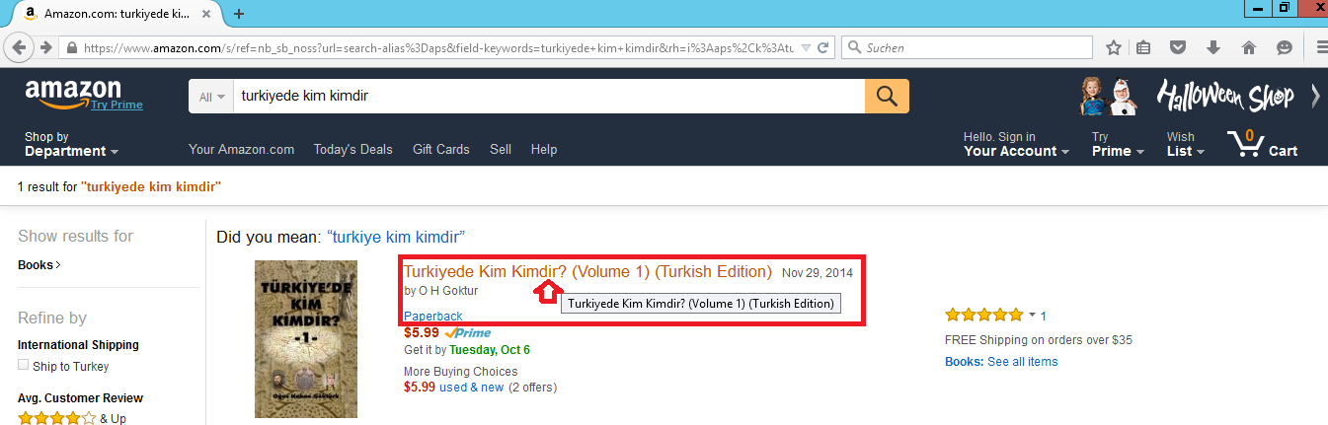Expand the Your Account dropdown
Viewport: 1328px width, 425px height.
[1017, 144]
